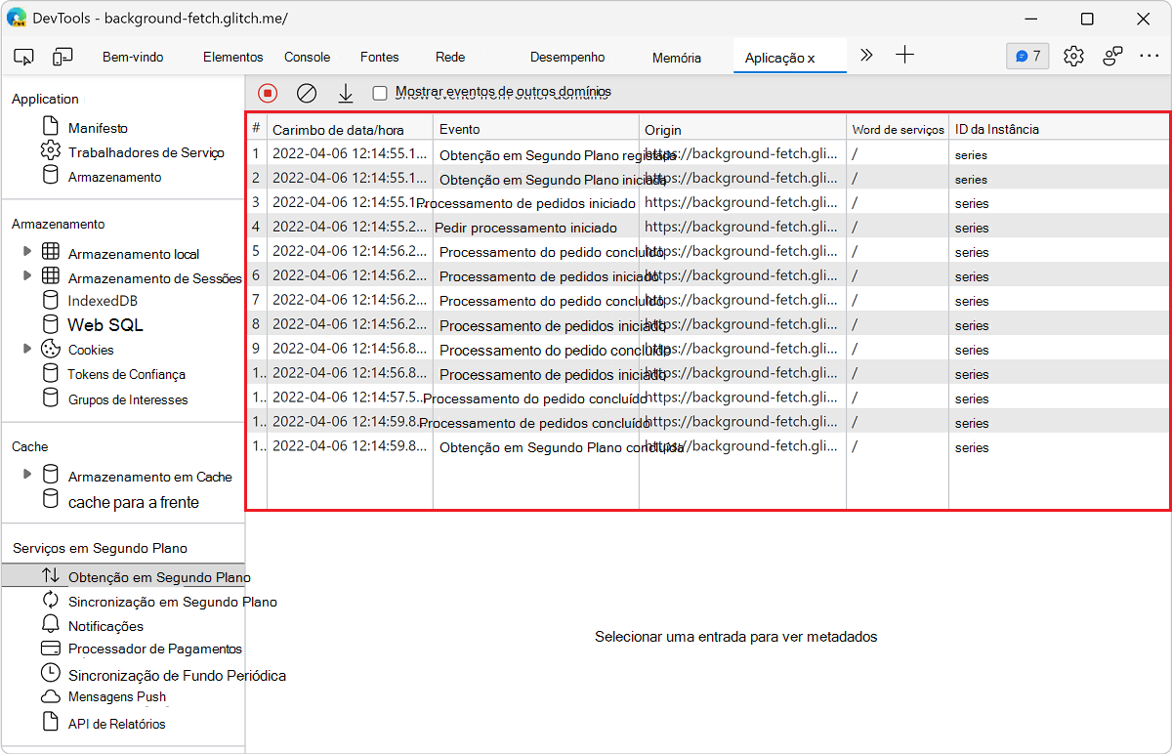
Task: Open the more options three-dot menu
Action: (x=1150, y=56)
